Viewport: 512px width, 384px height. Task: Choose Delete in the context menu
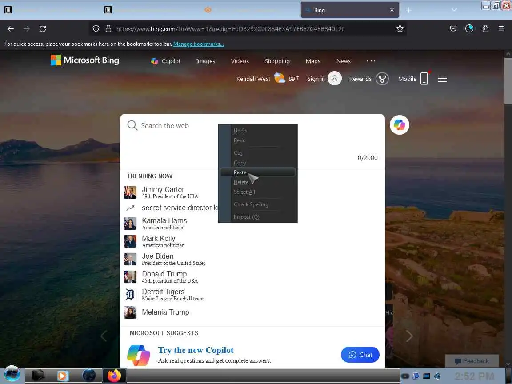[258, 182]
